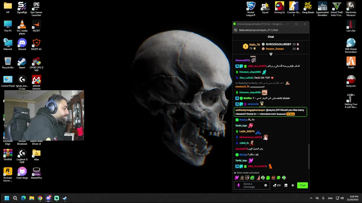Launch Counter-Strike 2 from desktop
Image resolution: width=362 pixels, height=203 pixels.
(x=294, y=9)
